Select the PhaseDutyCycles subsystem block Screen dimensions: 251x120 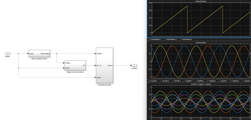tap(105, 65)
